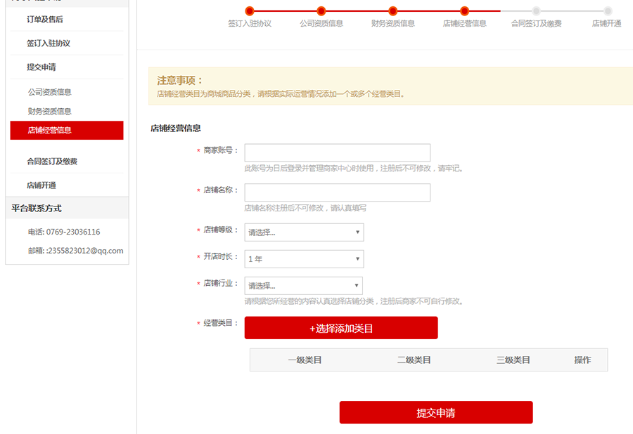Viewport: 633px width, 434px height.
Task: Open 提交申请 sidebar section
Action: [41, 67]
